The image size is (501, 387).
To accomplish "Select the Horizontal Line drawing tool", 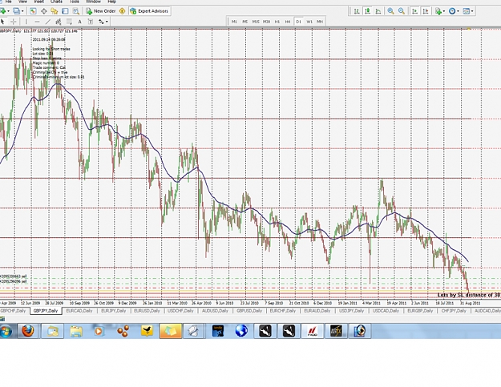I will coord(37,22).
